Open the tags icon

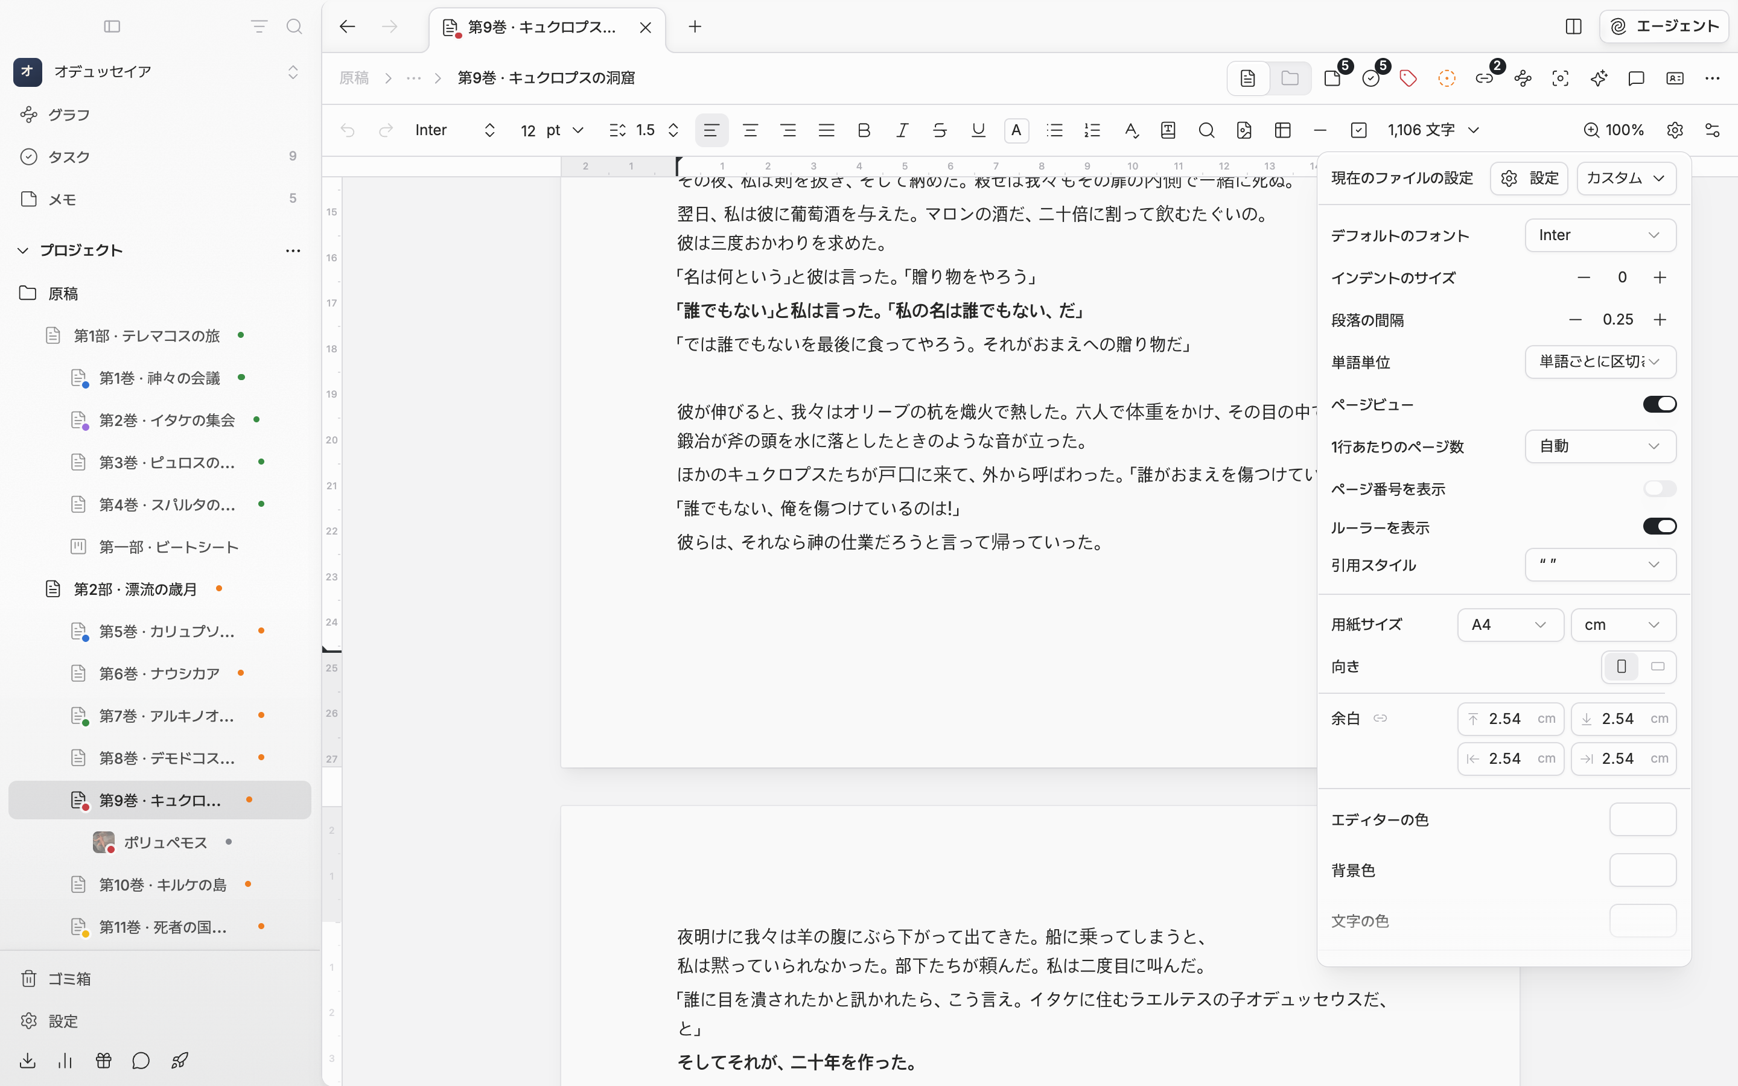pos(1409,78)
